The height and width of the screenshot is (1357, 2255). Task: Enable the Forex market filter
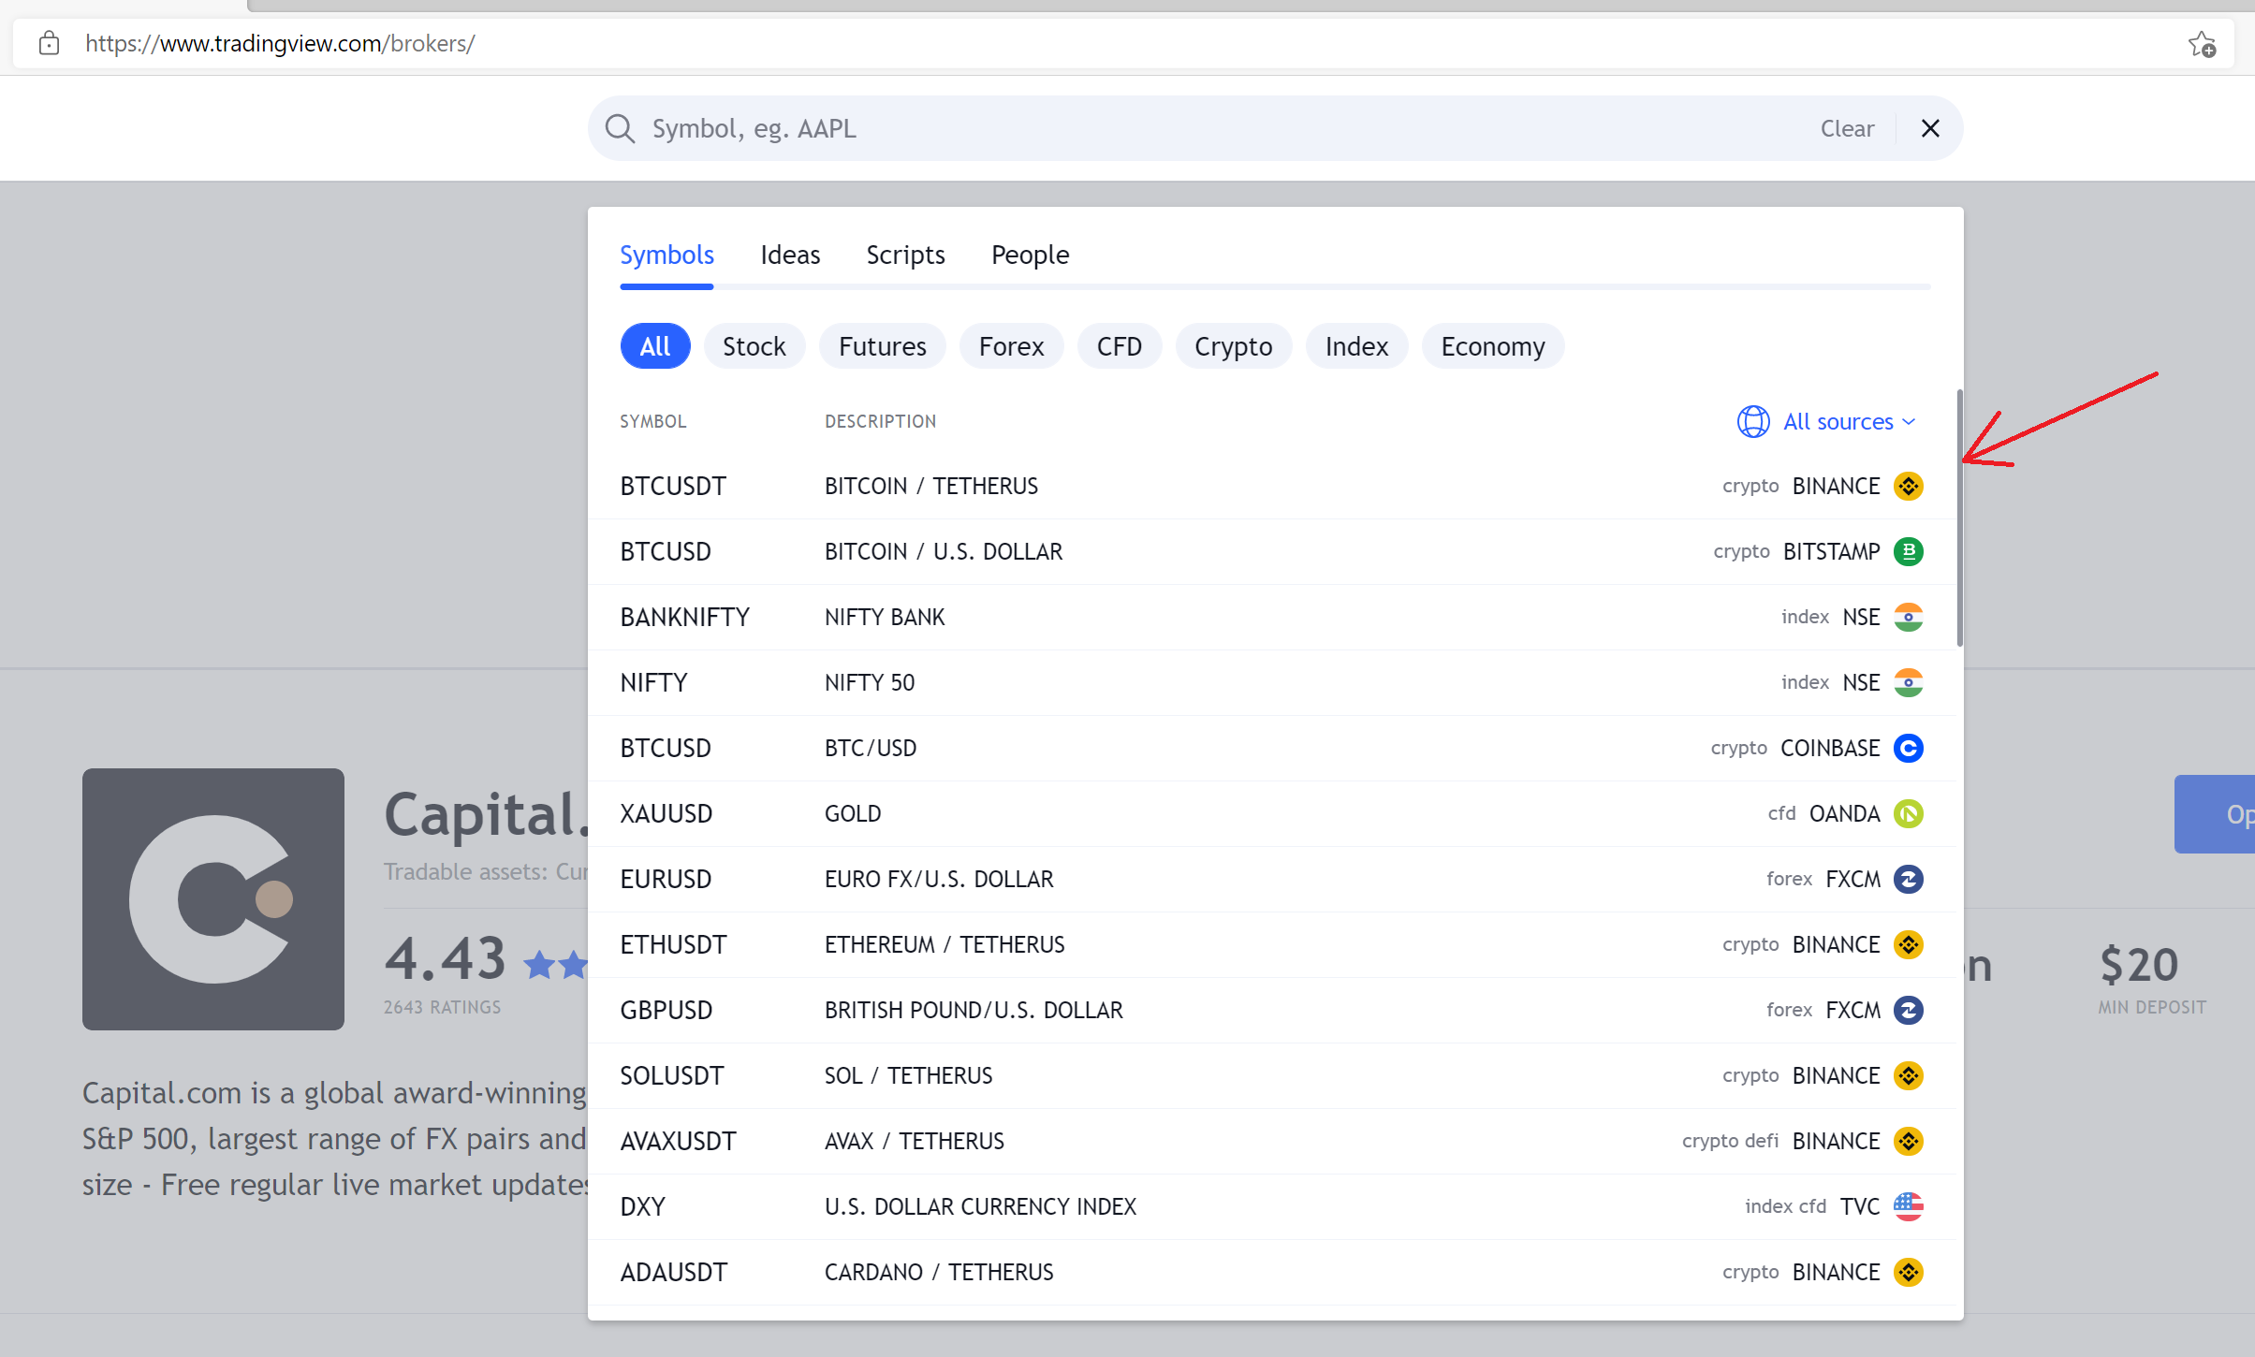[x=1011, y=345]
